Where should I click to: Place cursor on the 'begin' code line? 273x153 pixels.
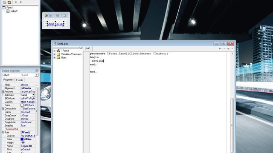(94, 57)
